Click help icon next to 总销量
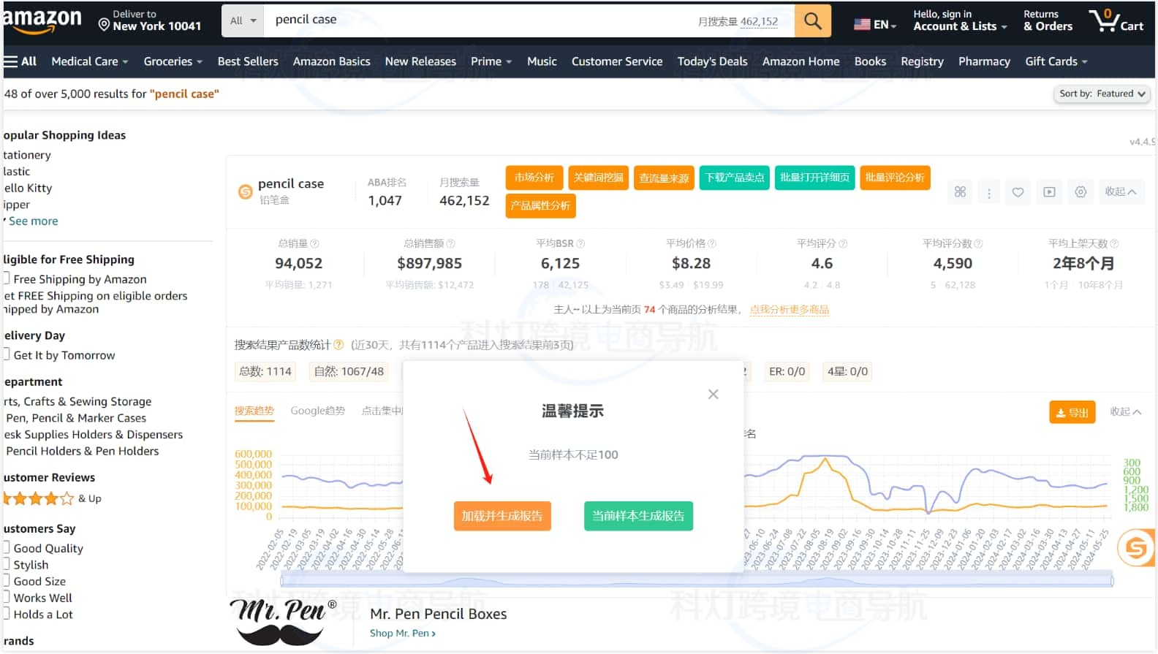This screenshot has height=654, width=1158. tap(314, 243)
